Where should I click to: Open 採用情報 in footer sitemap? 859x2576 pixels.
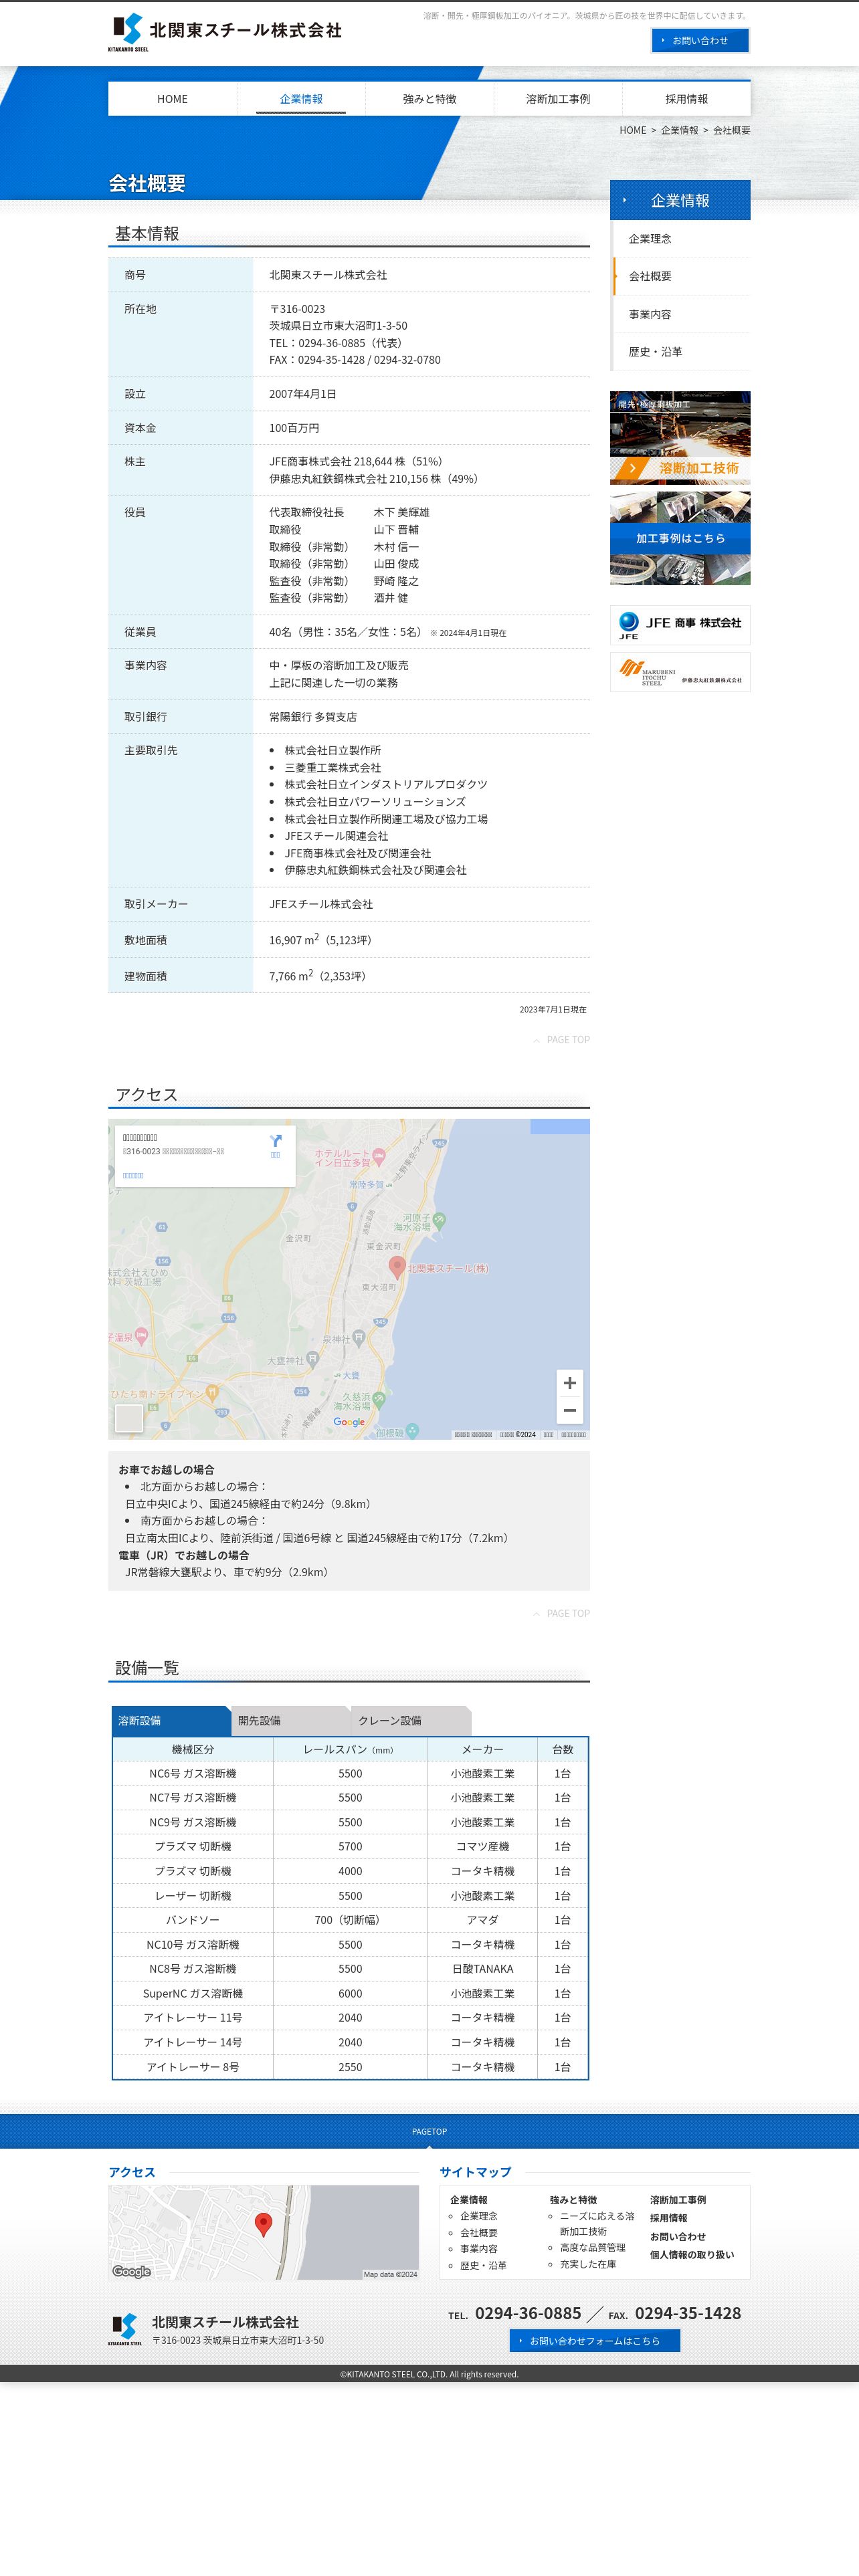click(668, 2218)
